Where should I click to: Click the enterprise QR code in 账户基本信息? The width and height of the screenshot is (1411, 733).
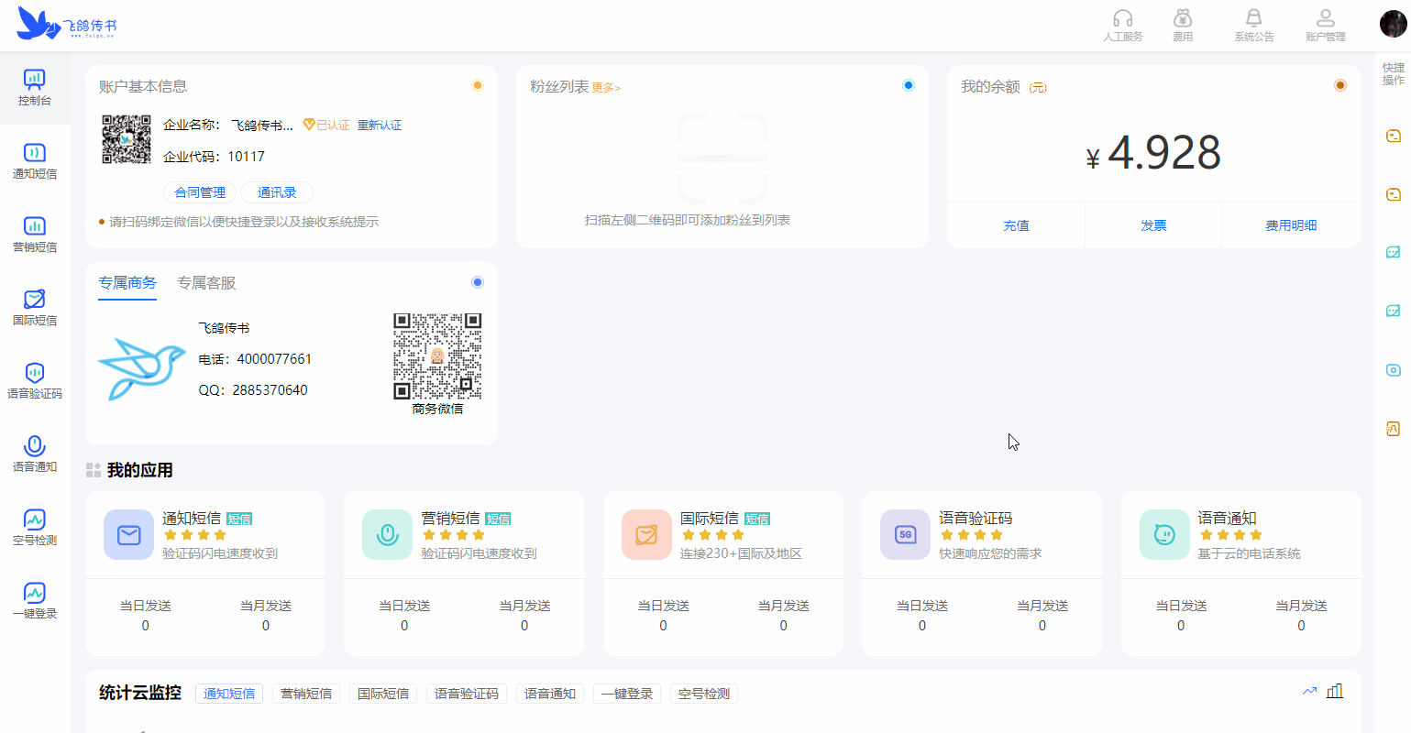click(127, 139)
